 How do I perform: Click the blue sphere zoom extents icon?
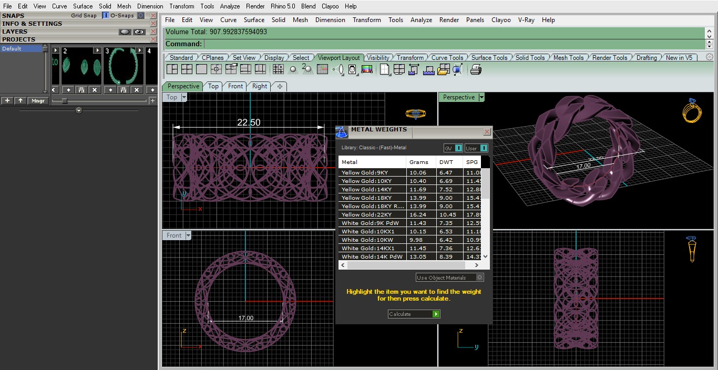click(x=457, y=69)
